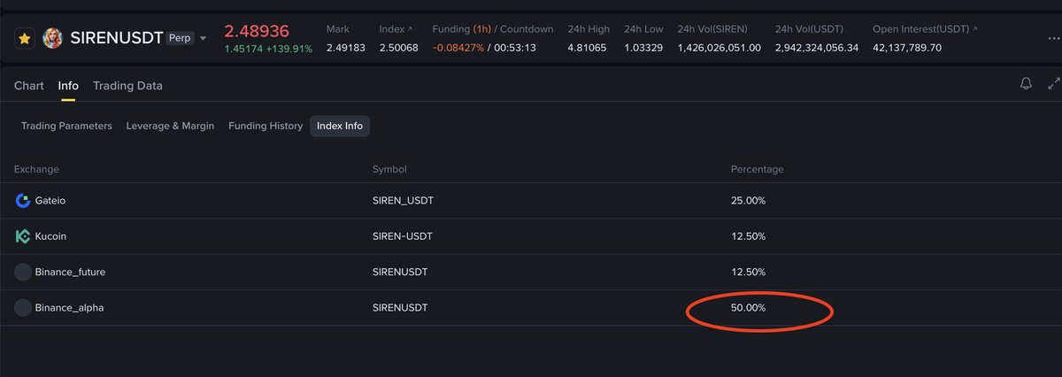The image size is (1062, 377).
Task: Toggle the favorite star for SIRENUSDT
Action: pos(25,39)
